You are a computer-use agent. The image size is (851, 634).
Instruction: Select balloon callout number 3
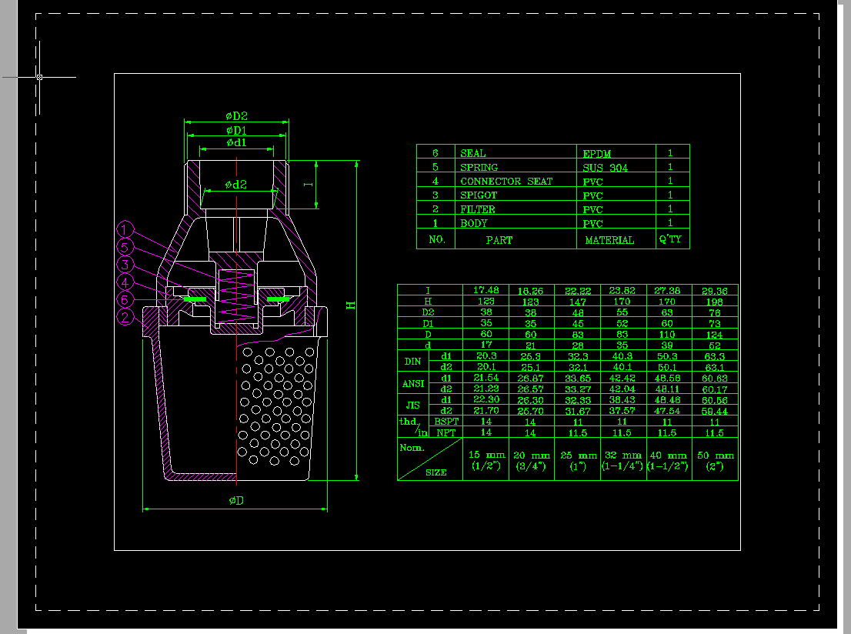125,265
